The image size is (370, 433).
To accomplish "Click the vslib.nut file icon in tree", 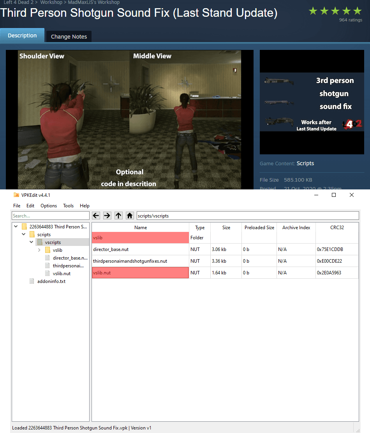I will coord(48,273).
